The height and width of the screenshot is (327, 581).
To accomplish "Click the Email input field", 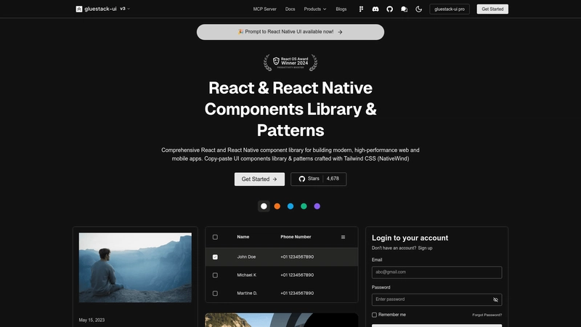I will [x=437, y=272].
